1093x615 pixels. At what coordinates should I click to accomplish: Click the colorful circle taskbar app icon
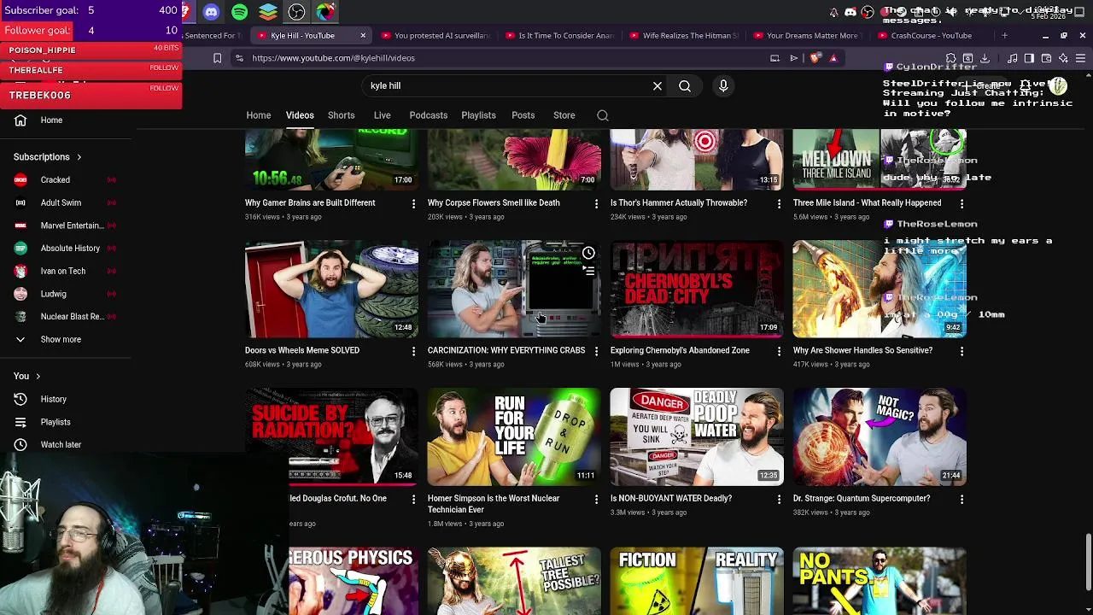click(325, 12)
